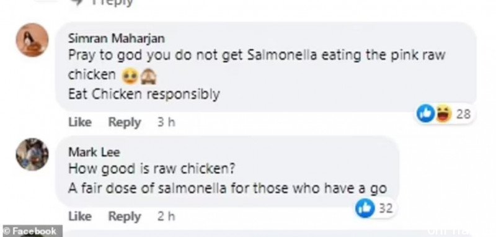The width and height of the screenshot is (496, 237).
Task: Like Mark Lee's comment
Action: (x=80, y=217)
